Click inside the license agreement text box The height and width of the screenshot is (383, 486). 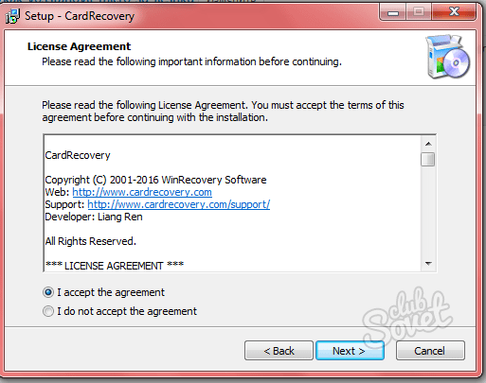pos(233,203)
